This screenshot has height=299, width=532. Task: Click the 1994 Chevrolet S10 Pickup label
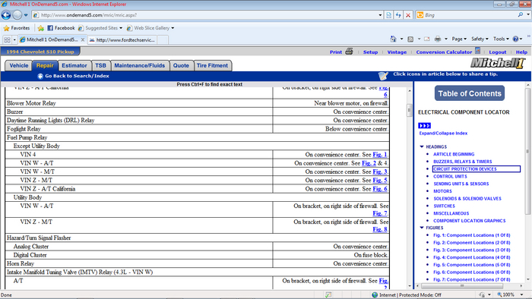(40, 52)
